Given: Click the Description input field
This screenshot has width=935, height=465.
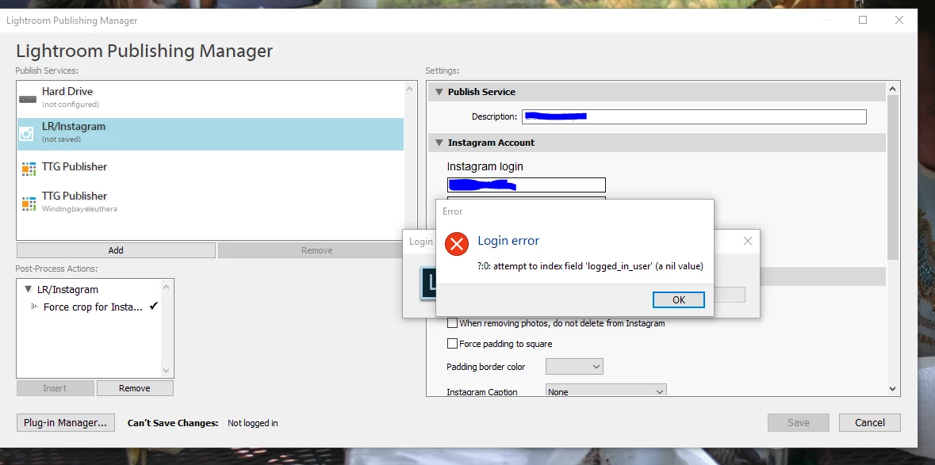Looking at the screenshot, I should (x=694, y=116).
